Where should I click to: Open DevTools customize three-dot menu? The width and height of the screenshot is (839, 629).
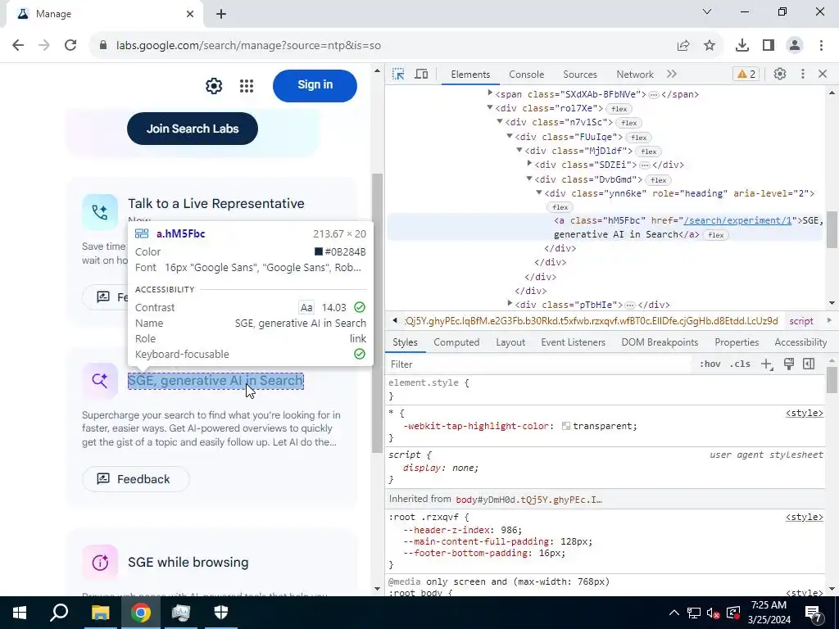click(803, 75)
